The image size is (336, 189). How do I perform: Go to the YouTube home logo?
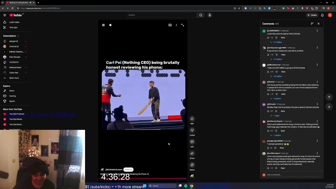16,15
